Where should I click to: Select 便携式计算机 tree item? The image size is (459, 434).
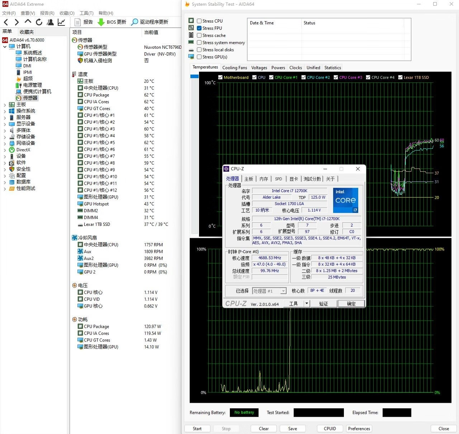[37, 91]
